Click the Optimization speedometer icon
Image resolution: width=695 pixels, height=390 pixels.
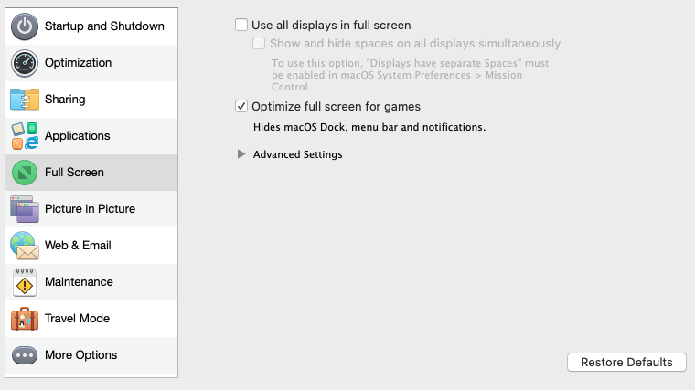tap(25, 63)
